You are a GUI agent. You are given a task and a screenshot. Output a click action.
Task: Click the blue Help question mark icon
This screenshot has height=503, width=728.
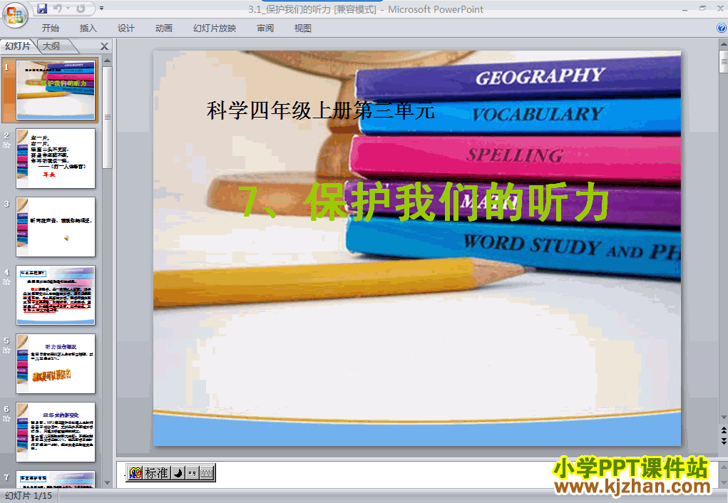pos(722,28)
